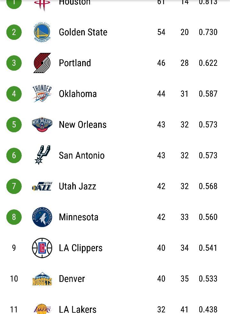Open the Golden State team name
Viewport: 230px width, 314px height.
point(83,32)
